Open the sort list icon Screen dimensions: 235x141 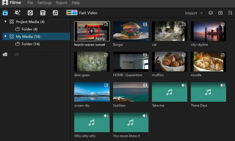click(230, 13)
